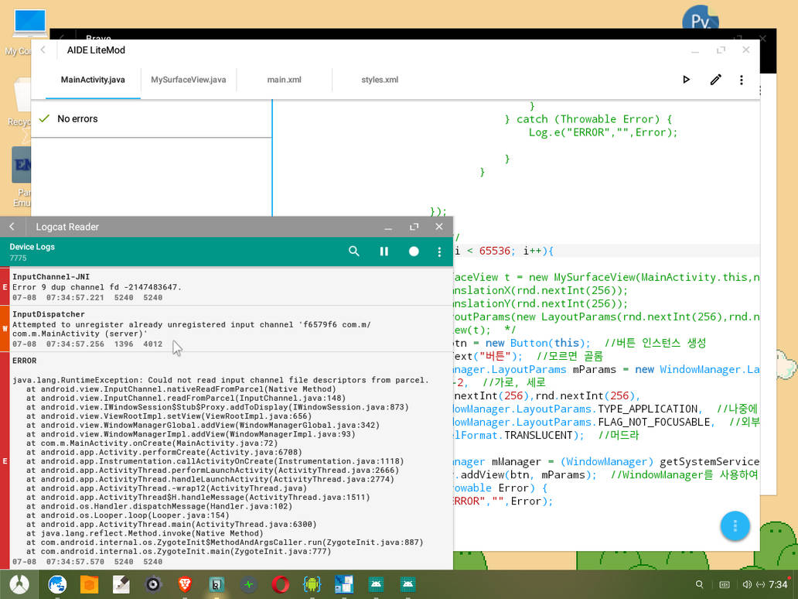The height and width of the screenshot is (599, 798).
Task: Launch Opera browser from taskbar
Action: tap(280, 584)
